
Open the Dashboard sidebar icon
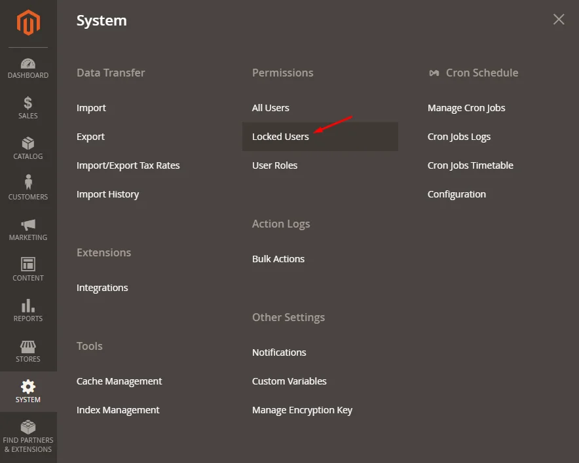tap(28, 64)
